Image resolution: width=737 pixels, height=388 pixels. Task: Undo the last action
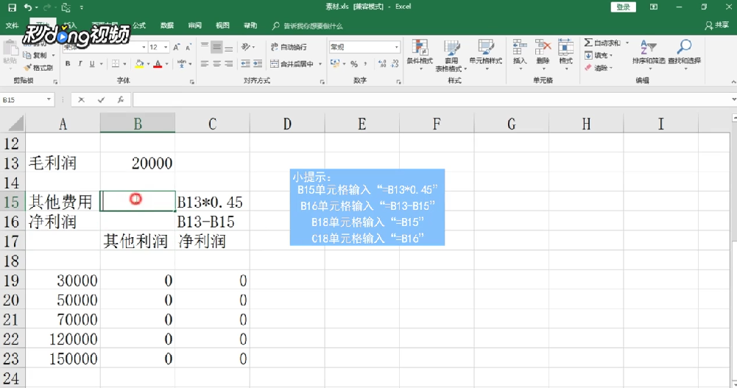click(28, 7)
